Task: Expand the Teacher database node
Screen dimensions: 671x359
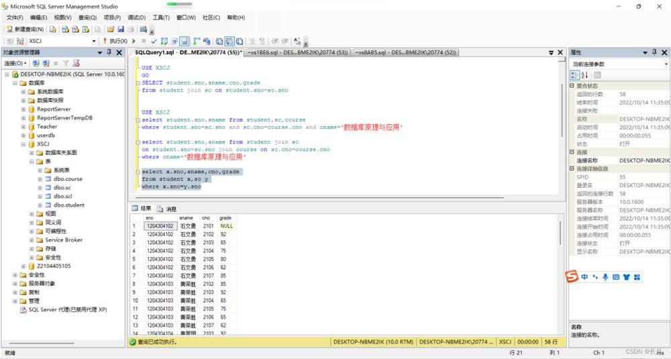Action: point(23,126)
